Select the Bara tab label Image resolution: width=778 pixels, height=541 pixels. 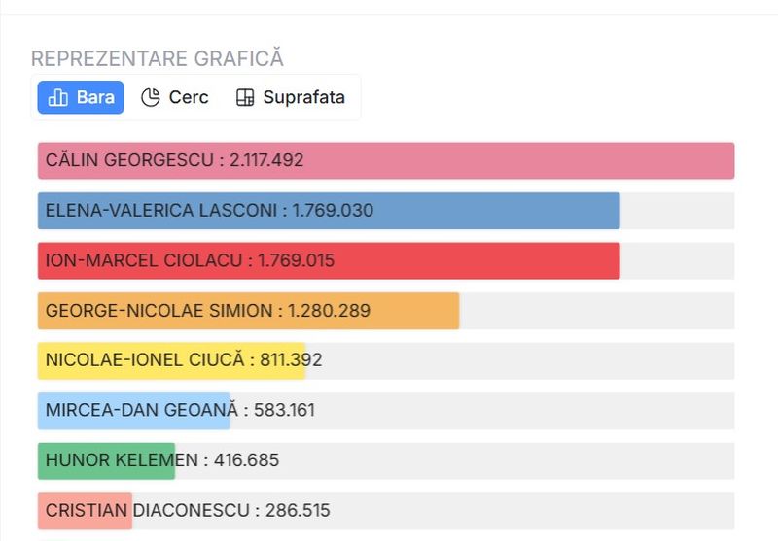click(x=95, y=97)
